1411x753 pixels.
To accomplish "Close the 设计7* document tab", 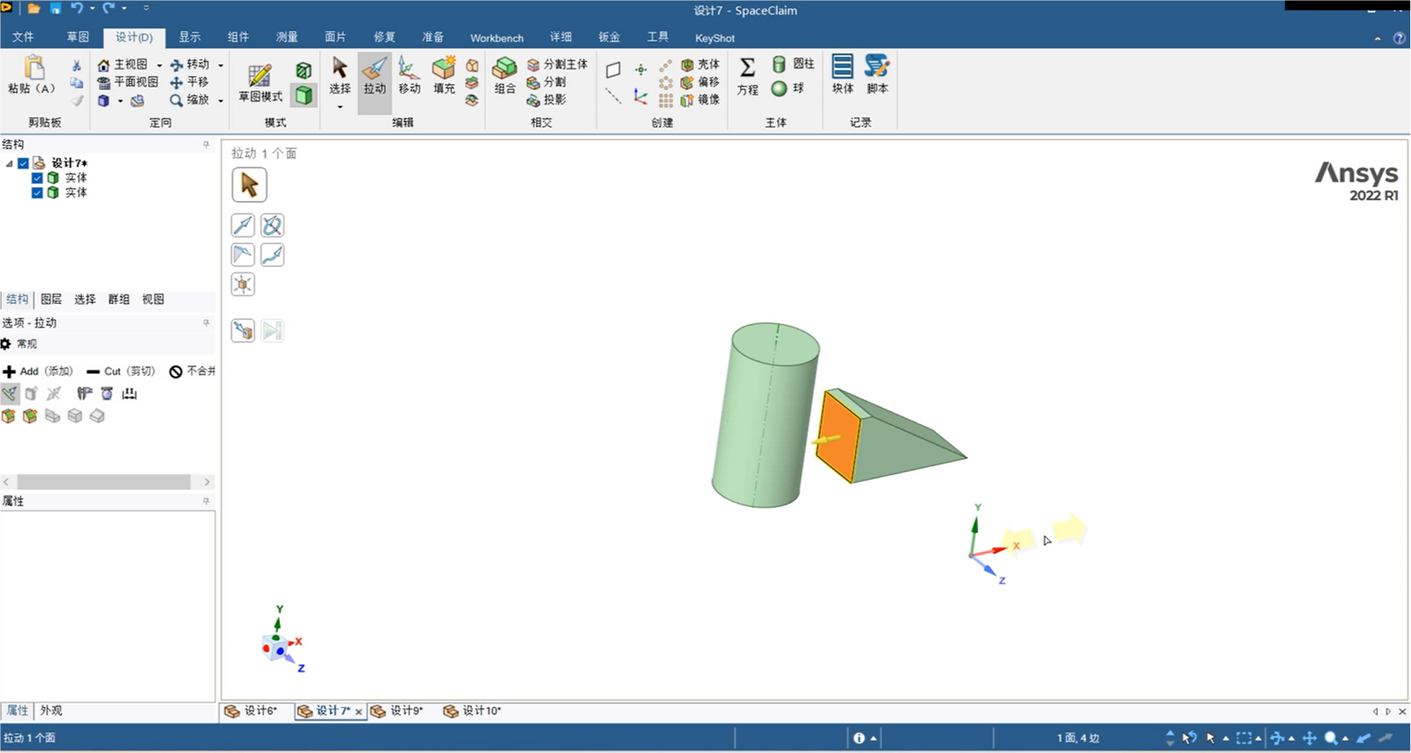I will [x=359, y=712].
